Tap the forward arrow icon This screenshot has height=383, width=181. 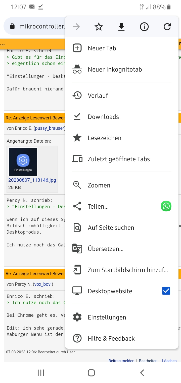(x=76, y=27)
